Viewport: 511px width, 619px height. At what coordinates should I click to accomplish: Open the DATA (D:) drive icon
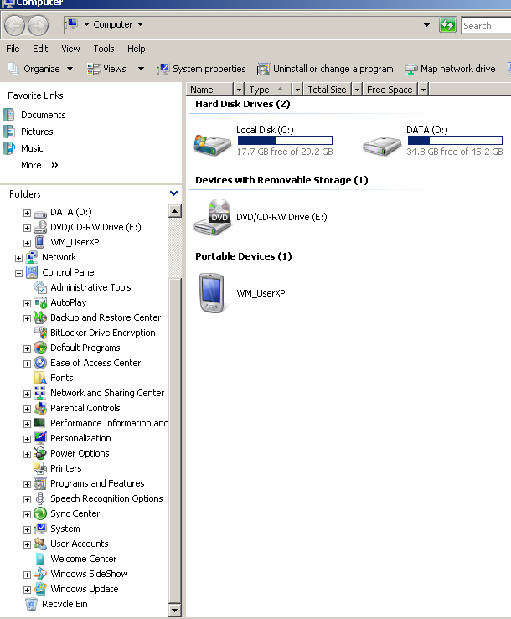click(x=382, y=144)
